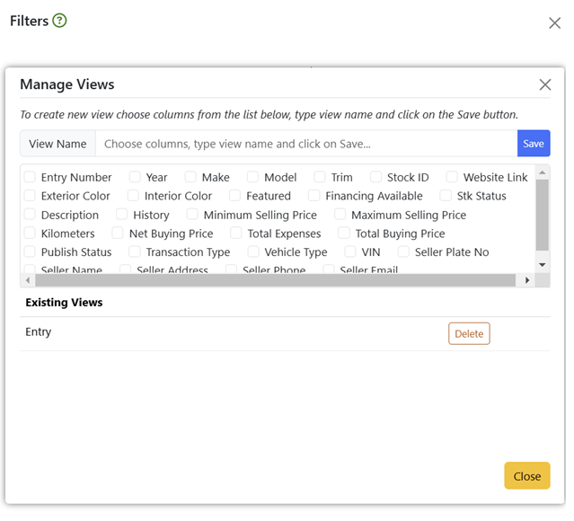Check the Vehicle Type checkbox
574x521 pixels.
(254, 252)
